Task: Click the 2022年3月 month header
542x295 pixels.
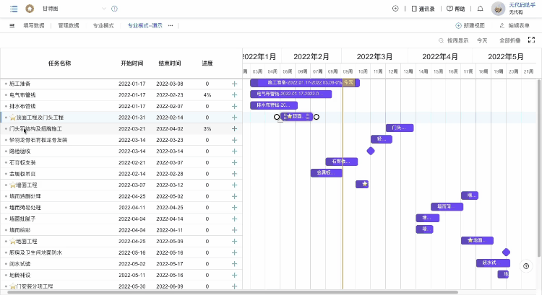Action: pos(374,56)
